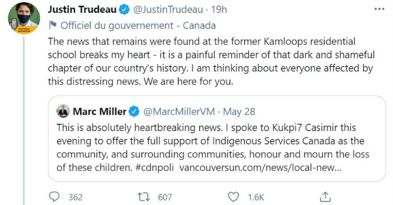Open the 19h timestamp link

[219, 10]
